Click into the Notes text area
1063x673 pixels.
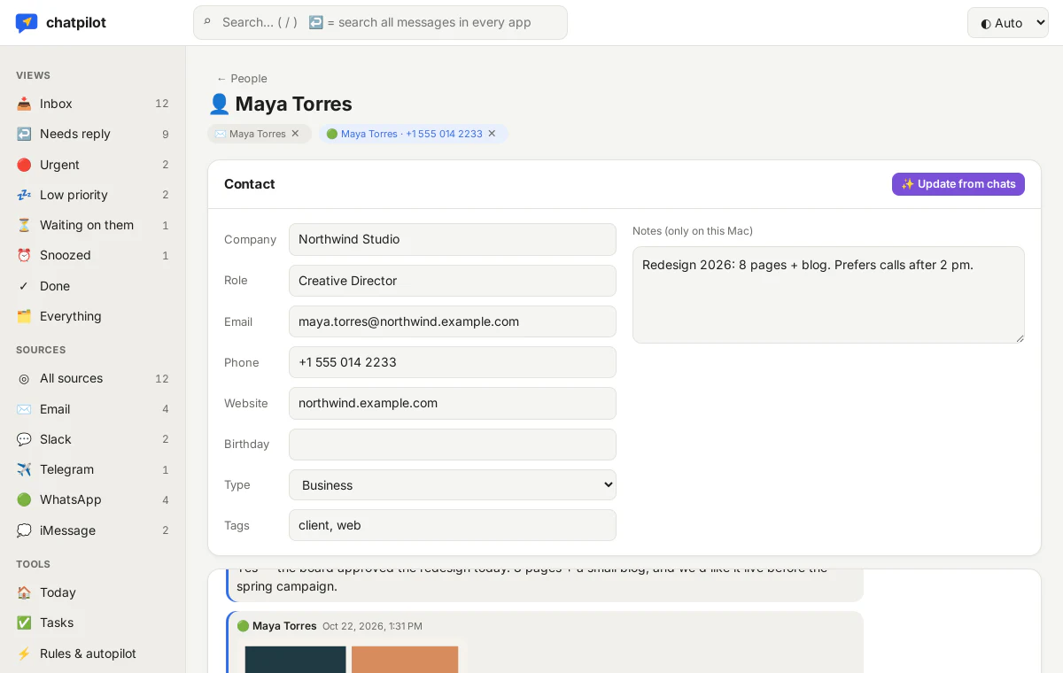tap(828, 295)
